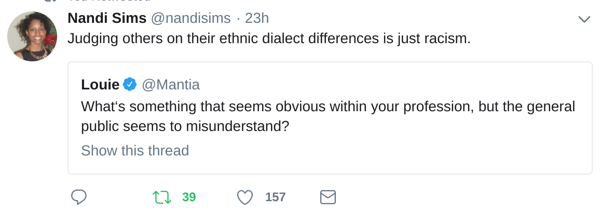This screenshot has width=600, height=210.
Task: Click Show this thread link
Action: pos(135,151)
